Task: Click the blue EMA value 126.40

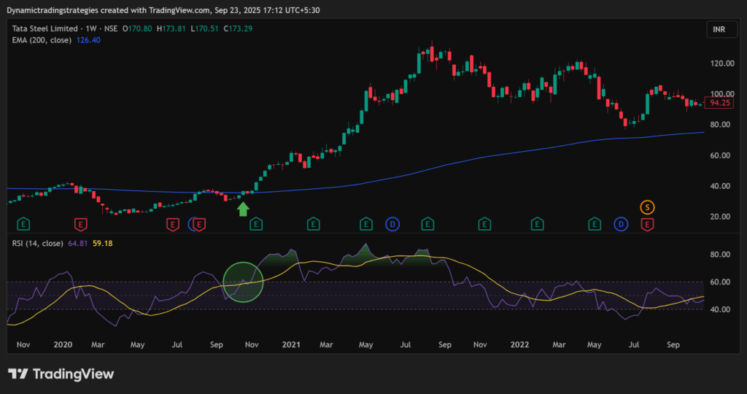Action: point(88,40)
